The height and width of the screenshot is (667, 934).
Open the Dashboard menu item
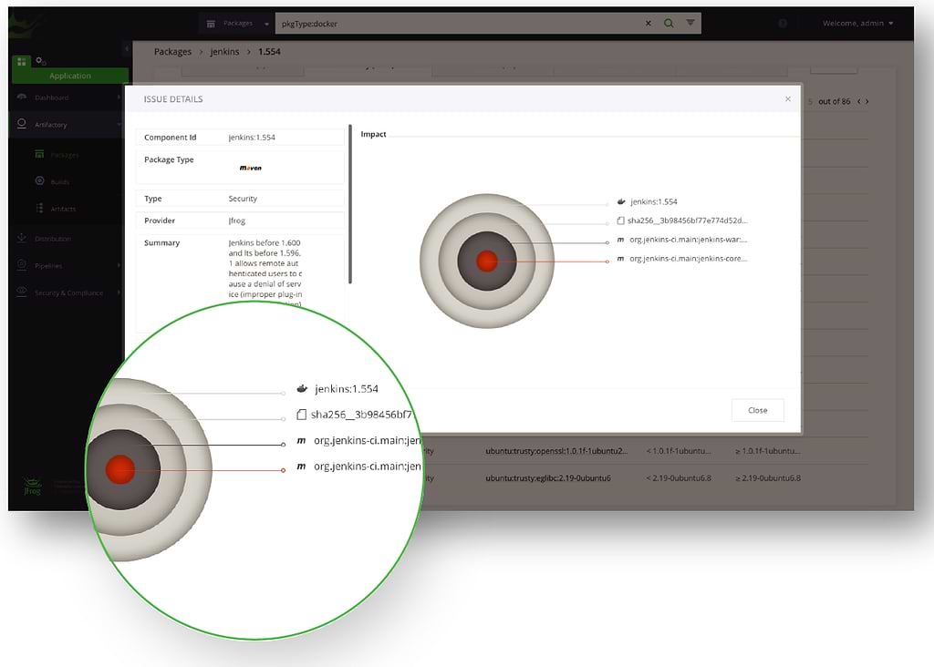point(51,97)
